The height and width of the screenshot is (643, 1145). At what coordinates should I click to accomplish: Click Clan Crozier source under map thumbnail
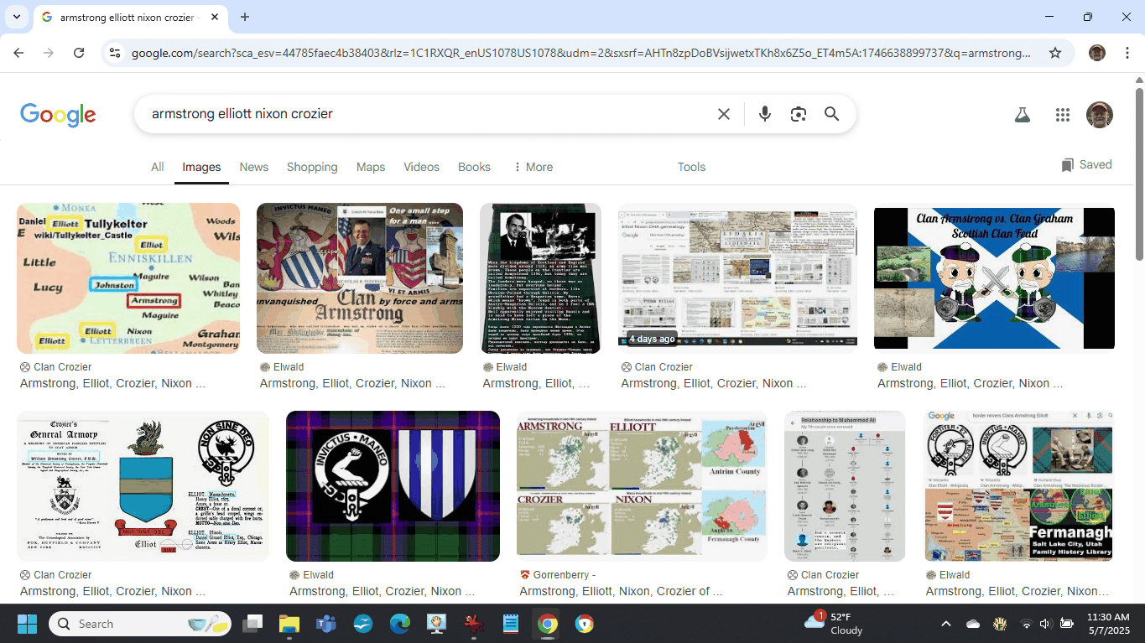pos(62,367)
